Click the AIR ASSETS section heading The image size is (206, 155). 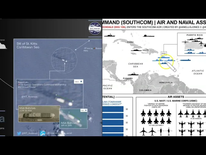(176, 97)
